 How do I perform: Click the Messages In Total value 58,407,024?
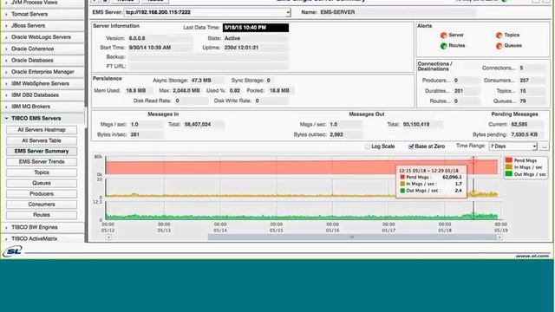click(x=198, y=125)
